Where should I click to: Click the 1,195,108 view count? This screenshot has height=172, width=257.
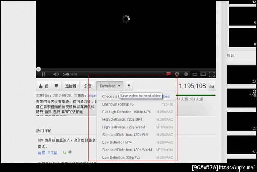[192, 86]
